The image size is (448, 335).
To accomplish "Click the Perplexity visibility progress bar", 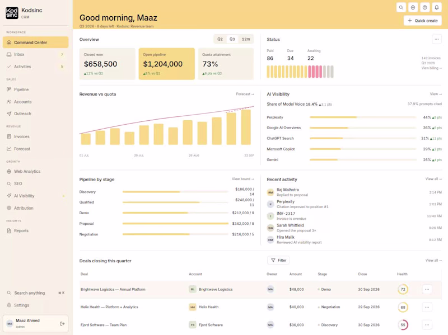I will coord(363,117).
